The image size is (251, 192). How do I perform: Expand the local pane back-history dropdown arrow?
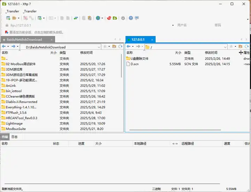click(8, 46)
